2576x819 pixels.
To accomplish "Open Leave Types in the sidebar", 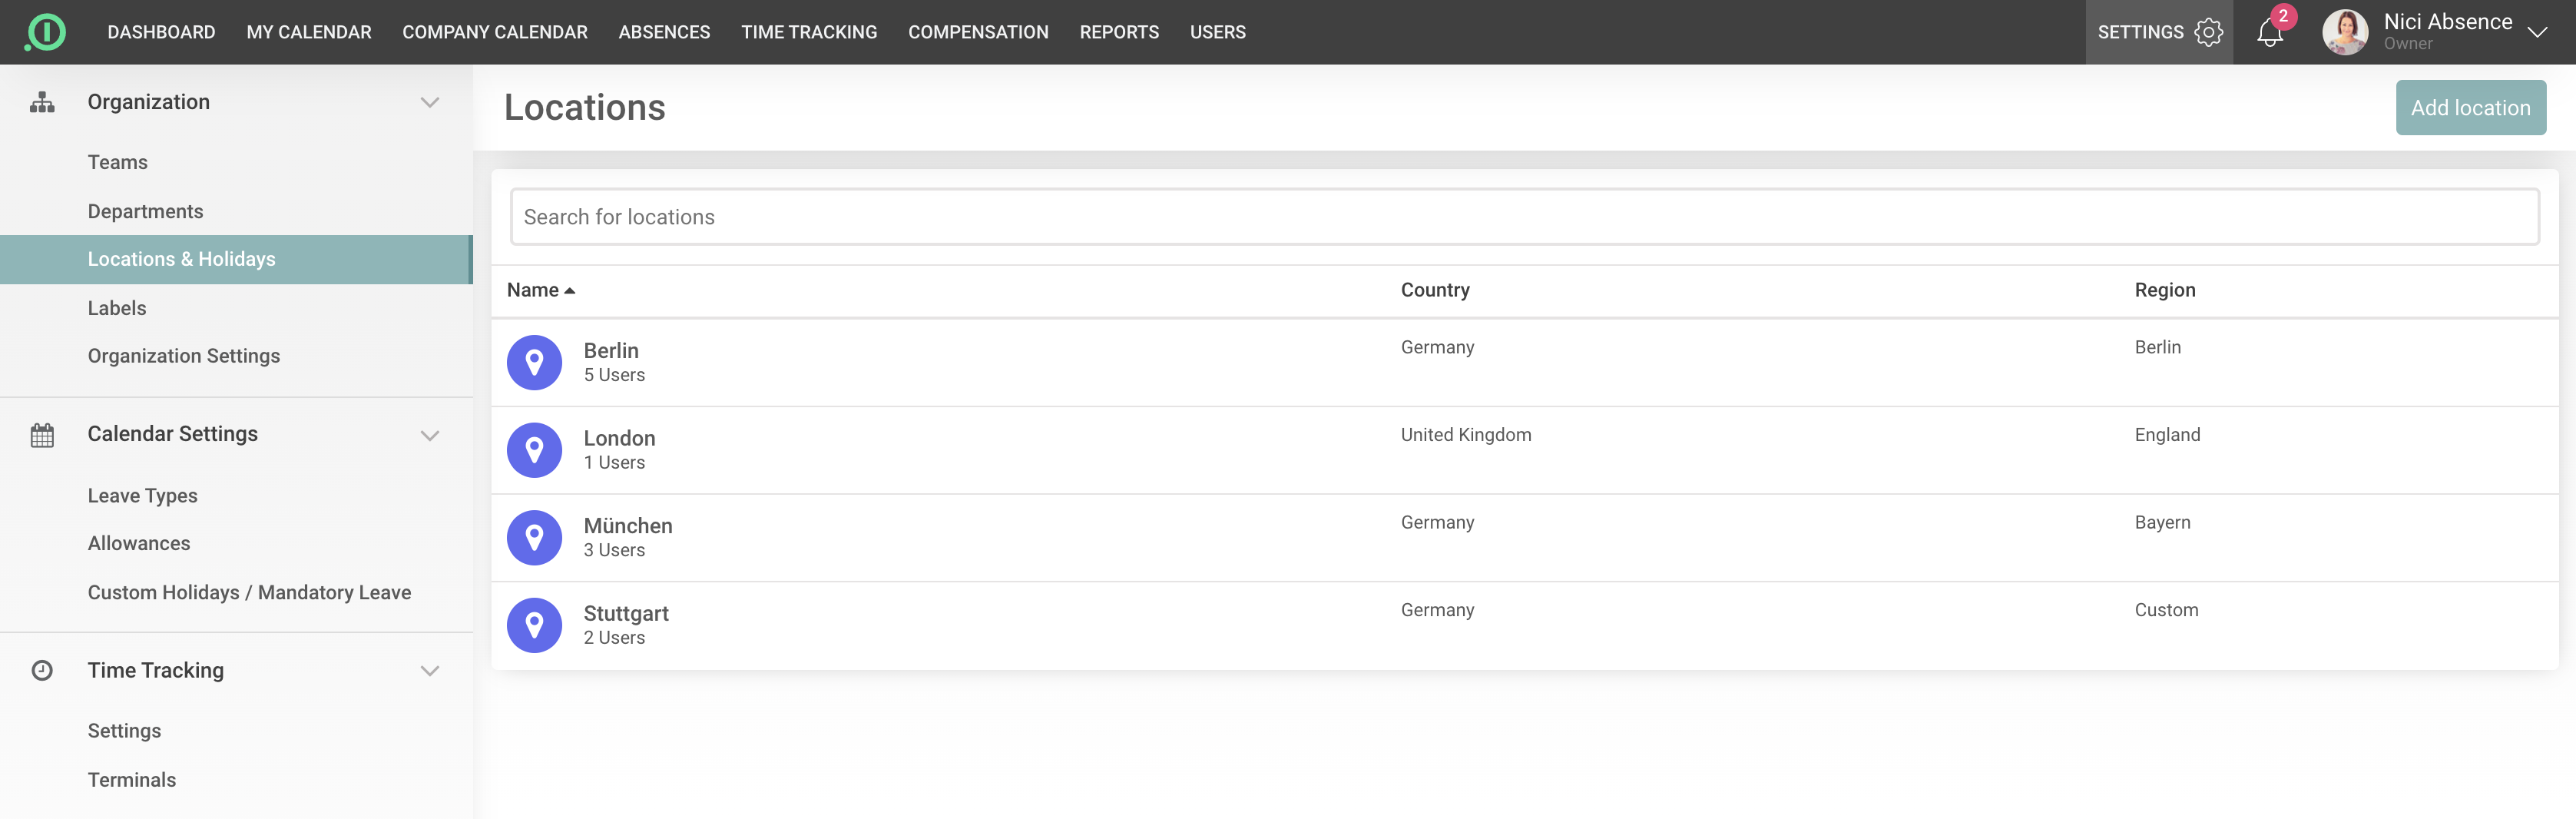I will [x=142, y=496].
